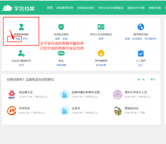Click salary text 3.0K-6.0K / 专科及以上
This screenshot has height=144, width=166.
pyautogui.click(x=85, y=113)
